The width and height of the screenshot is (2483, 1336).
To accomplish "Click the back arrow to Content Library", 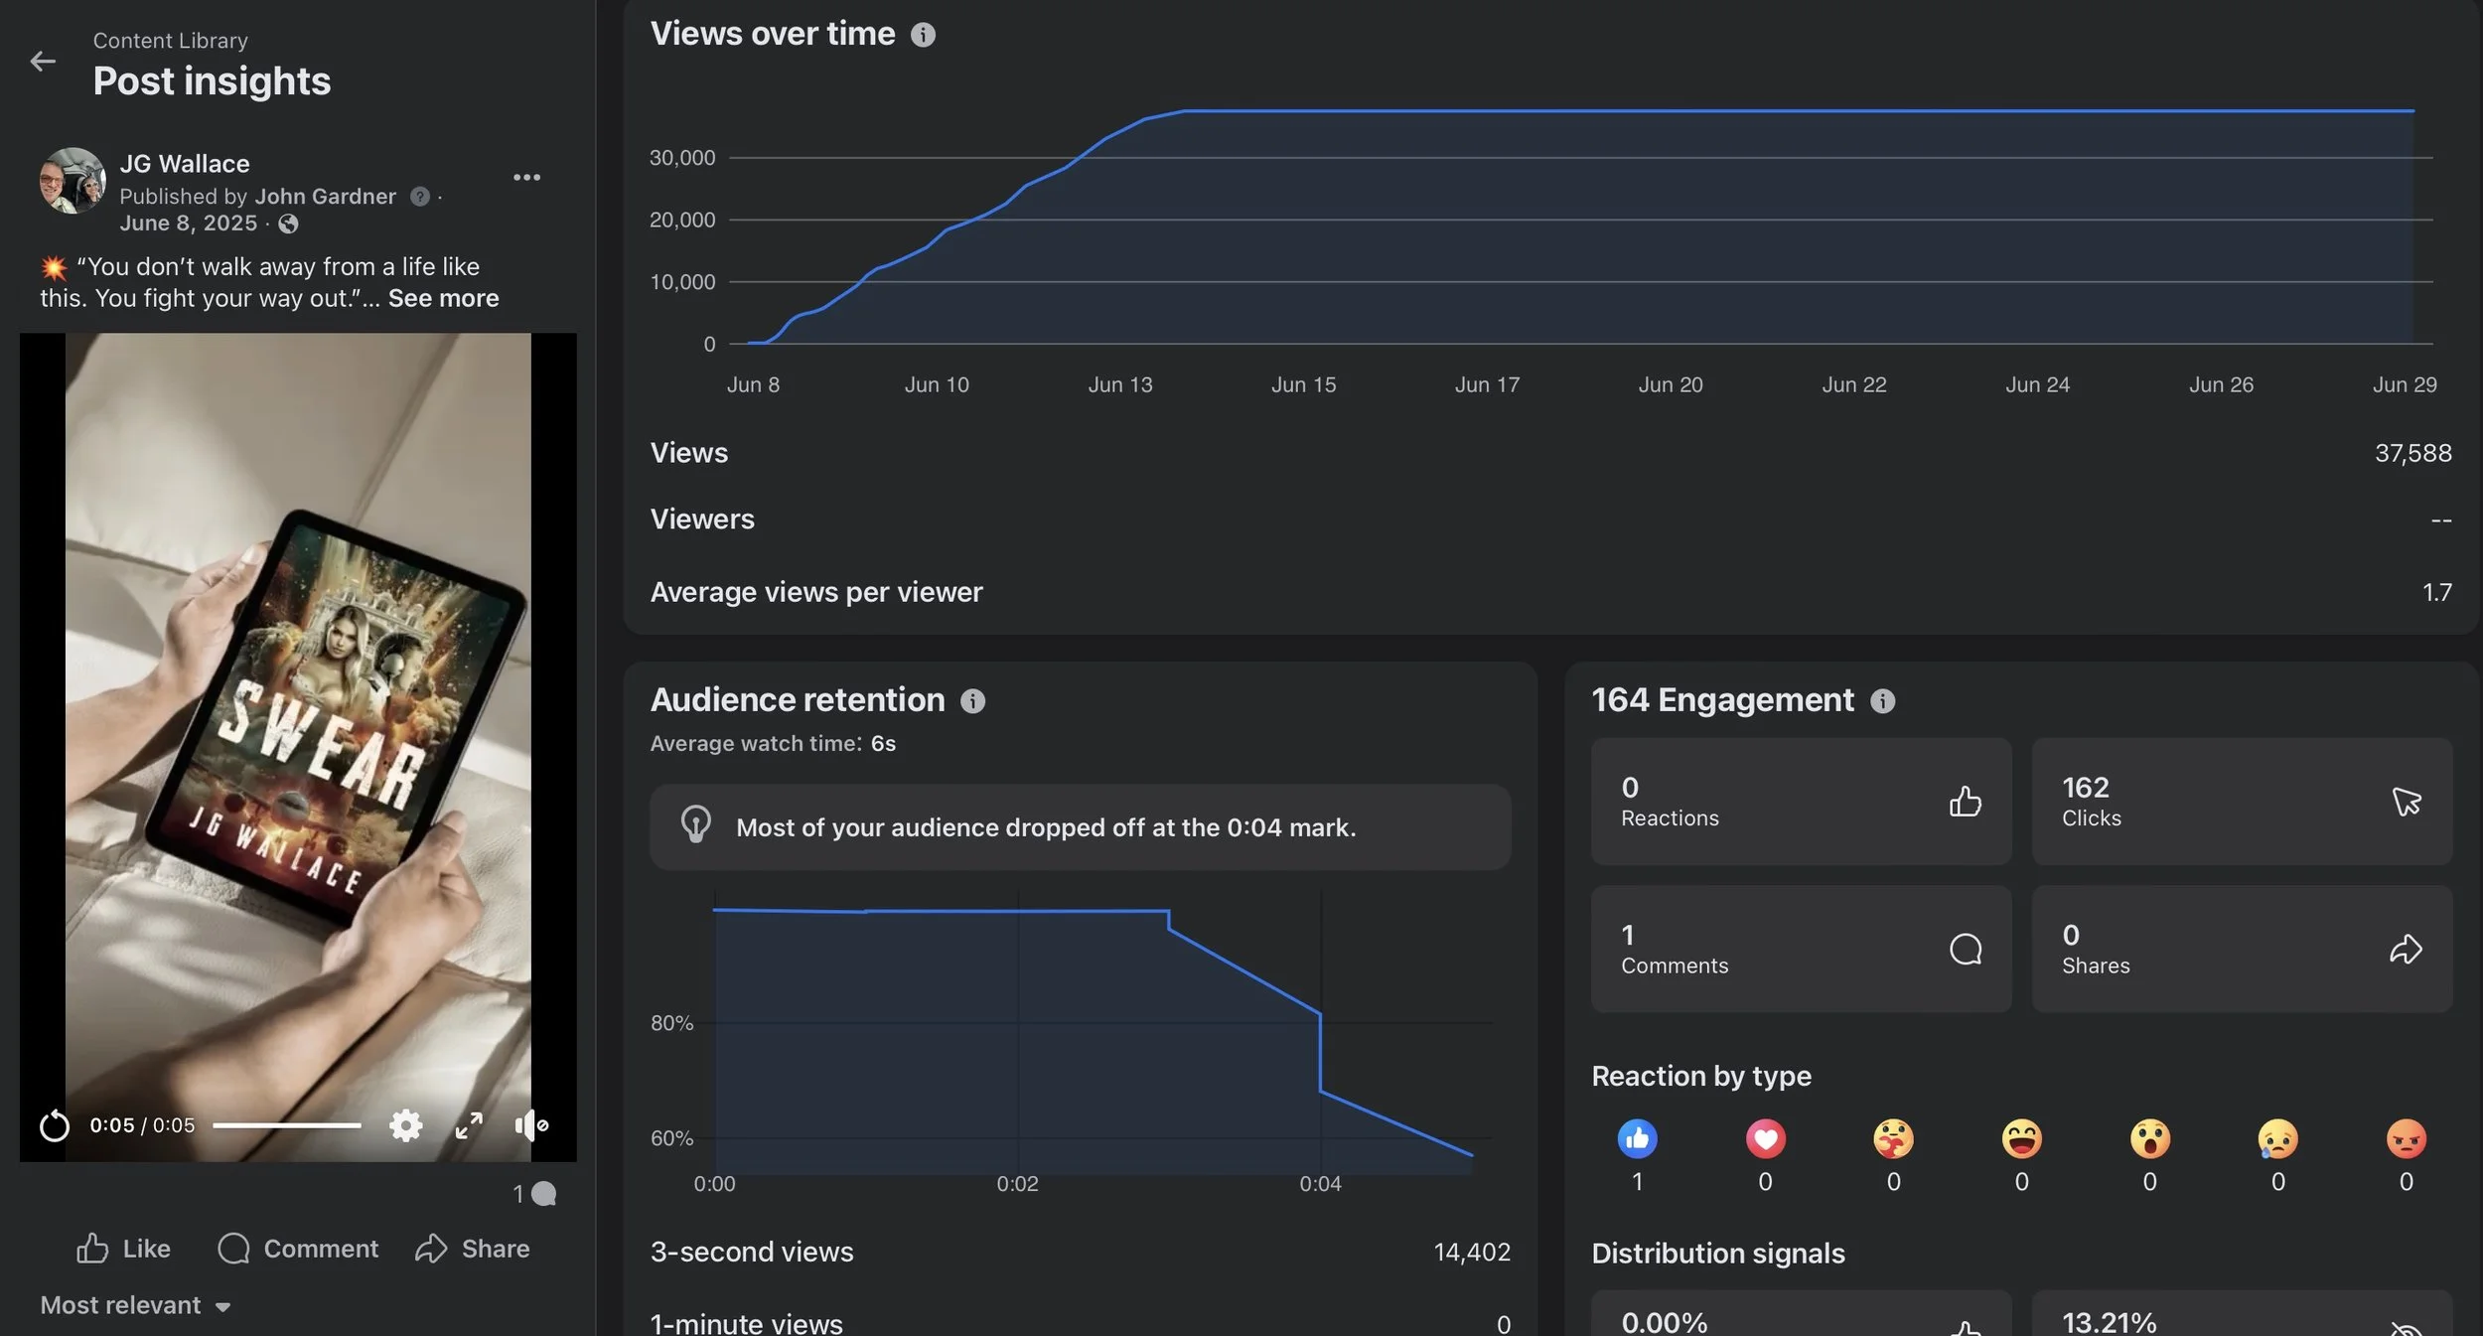I will (43, 62).
